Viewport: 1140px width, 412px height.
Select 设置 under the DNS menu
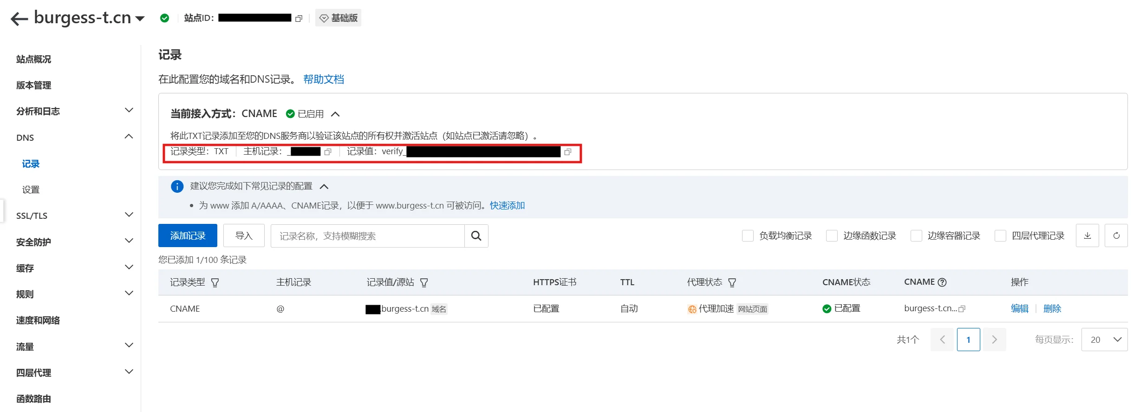coord(31,190)
